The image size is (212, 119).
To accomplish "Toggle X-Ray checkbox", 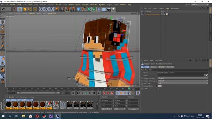I will (x=158, y=89).
